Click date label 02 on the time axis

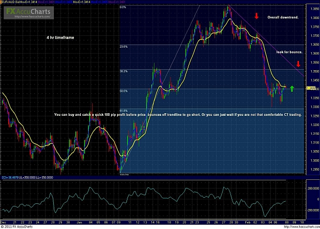pyautogui.click(x=255, y=222)
